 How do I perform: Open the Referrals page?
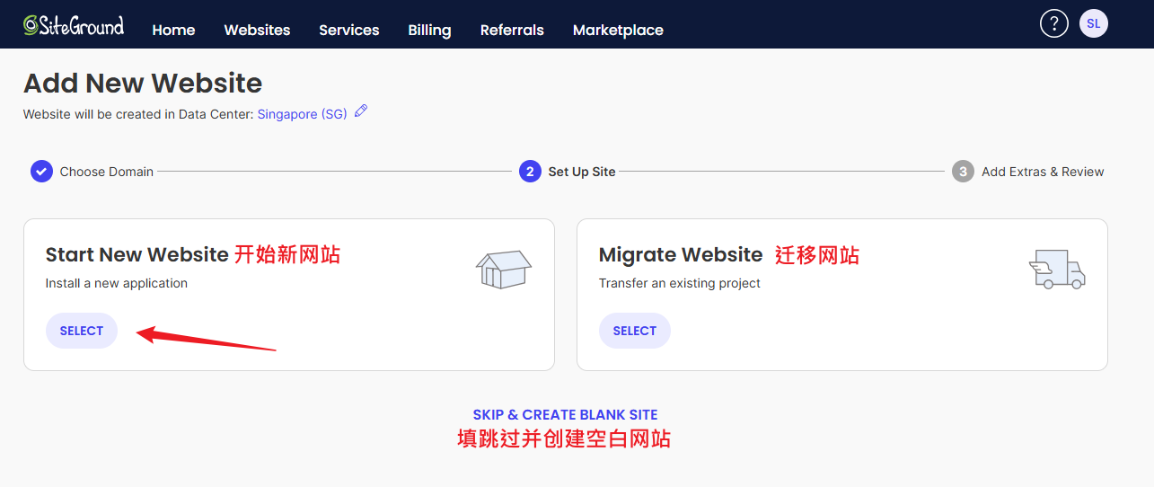click(512, 30)
